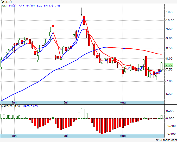Click the 7.49 value beside MA(3)

(21, 6)
